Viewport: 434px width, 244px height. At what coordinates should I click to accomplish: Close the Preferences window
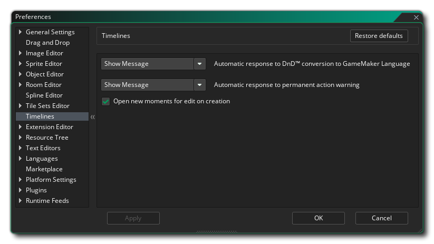[416, 17]
